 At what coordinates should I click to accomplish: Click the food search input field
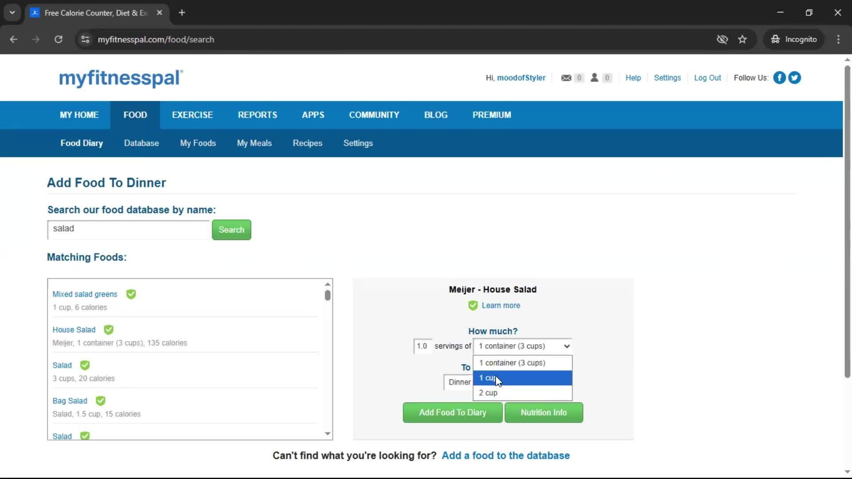pos(128,229)
